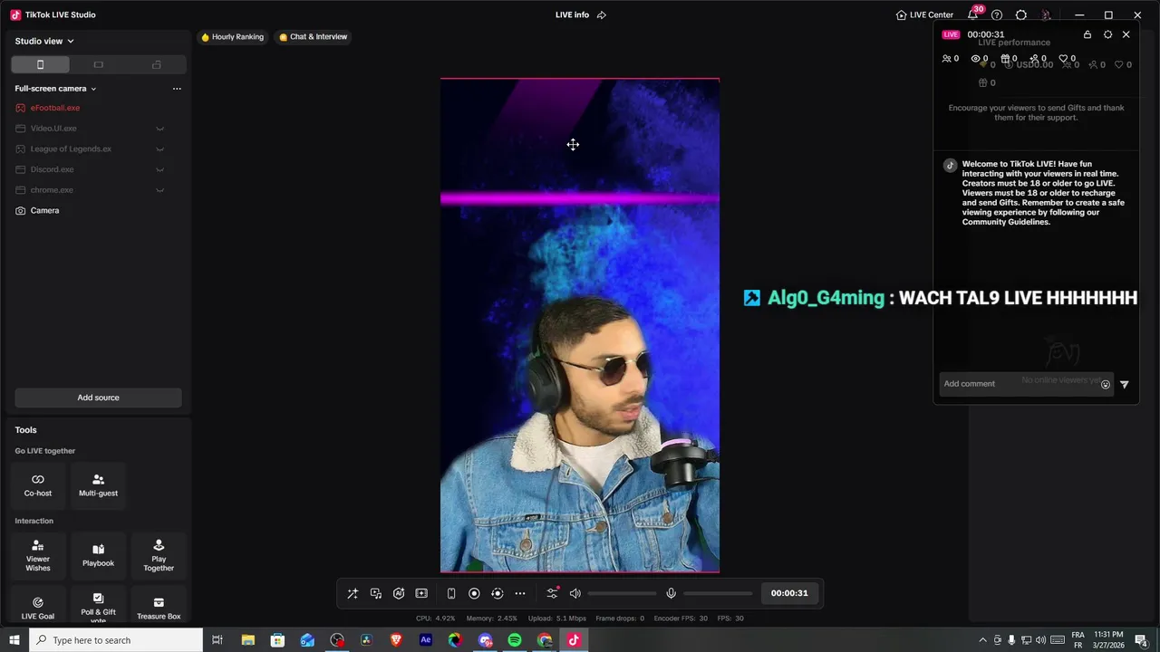
Task: Open Spotify from the taskbar
Action: pos(515,640)
